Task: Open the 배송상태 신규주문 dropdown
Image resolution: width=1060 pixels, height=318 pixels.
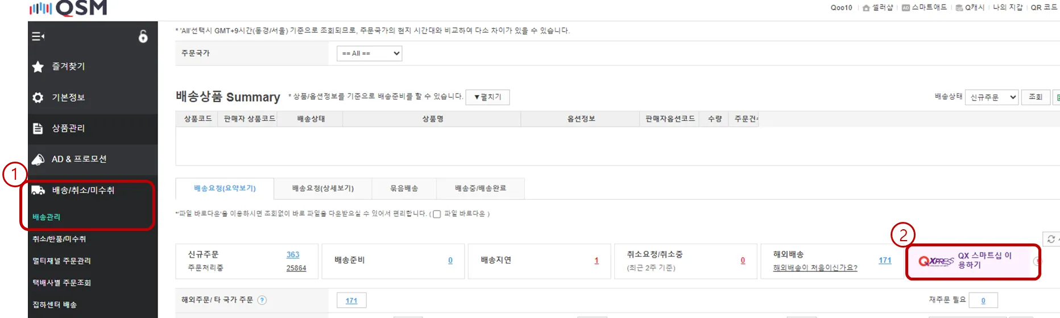Action: pyautogui.click(x=992, y=97)
